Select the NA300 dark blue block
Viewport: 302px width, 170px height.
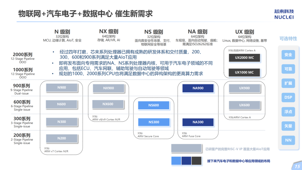point(198,122)
